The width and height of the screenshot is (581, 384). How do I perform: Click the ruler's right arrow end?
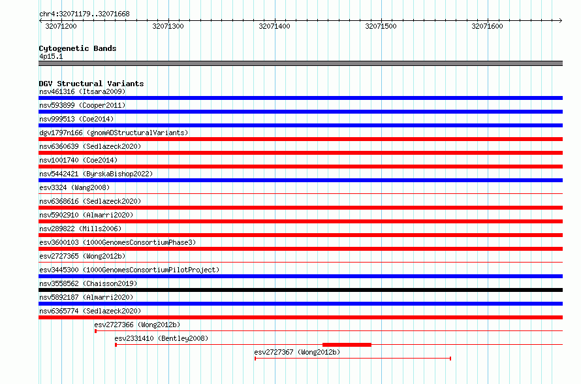pyautogui.click(x=561, y=20)
